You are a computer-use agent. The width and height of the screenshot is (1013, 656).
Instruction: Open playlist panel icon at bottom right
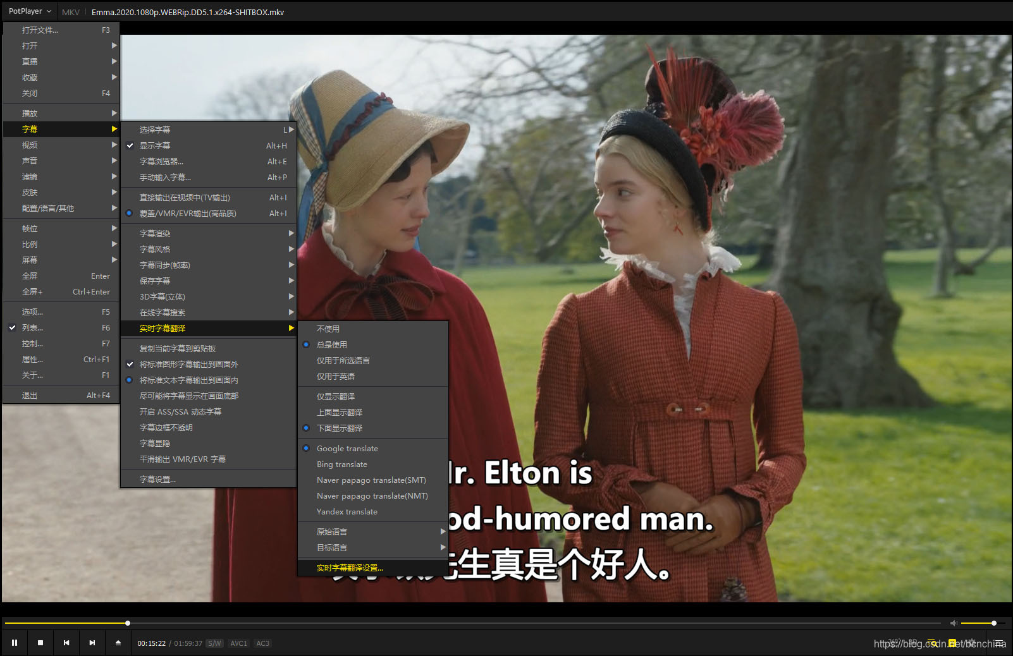(1000, 643)
